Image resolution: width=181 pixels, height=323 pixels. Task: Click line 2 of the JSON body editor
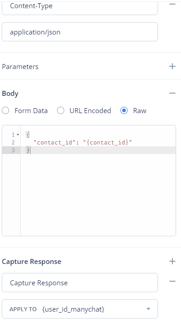[98, 142]
